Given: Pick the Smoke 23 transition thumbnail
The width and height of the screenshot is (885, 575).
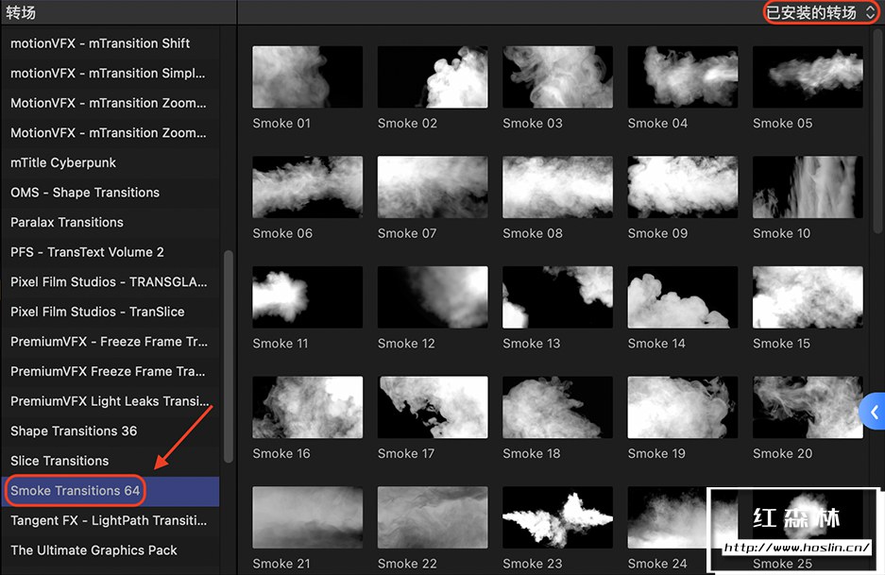Looking at the screenshot, I should tap(557, 516).
